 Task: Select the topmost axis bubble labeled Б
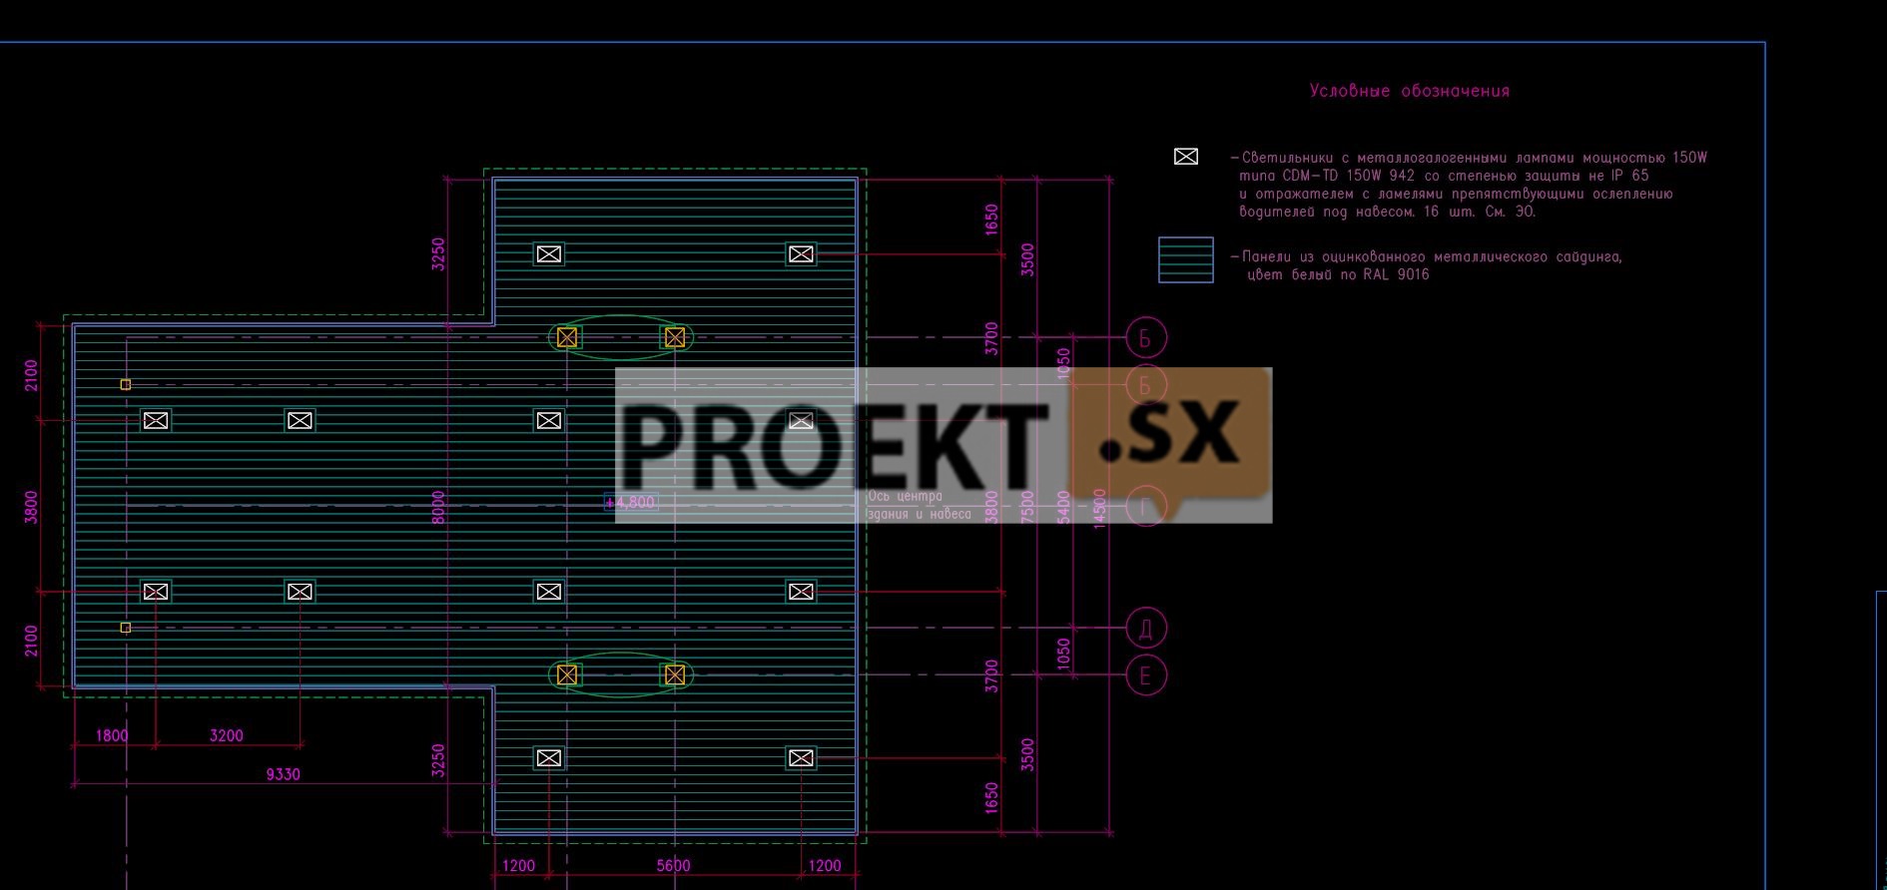(x=1146, y=337)
